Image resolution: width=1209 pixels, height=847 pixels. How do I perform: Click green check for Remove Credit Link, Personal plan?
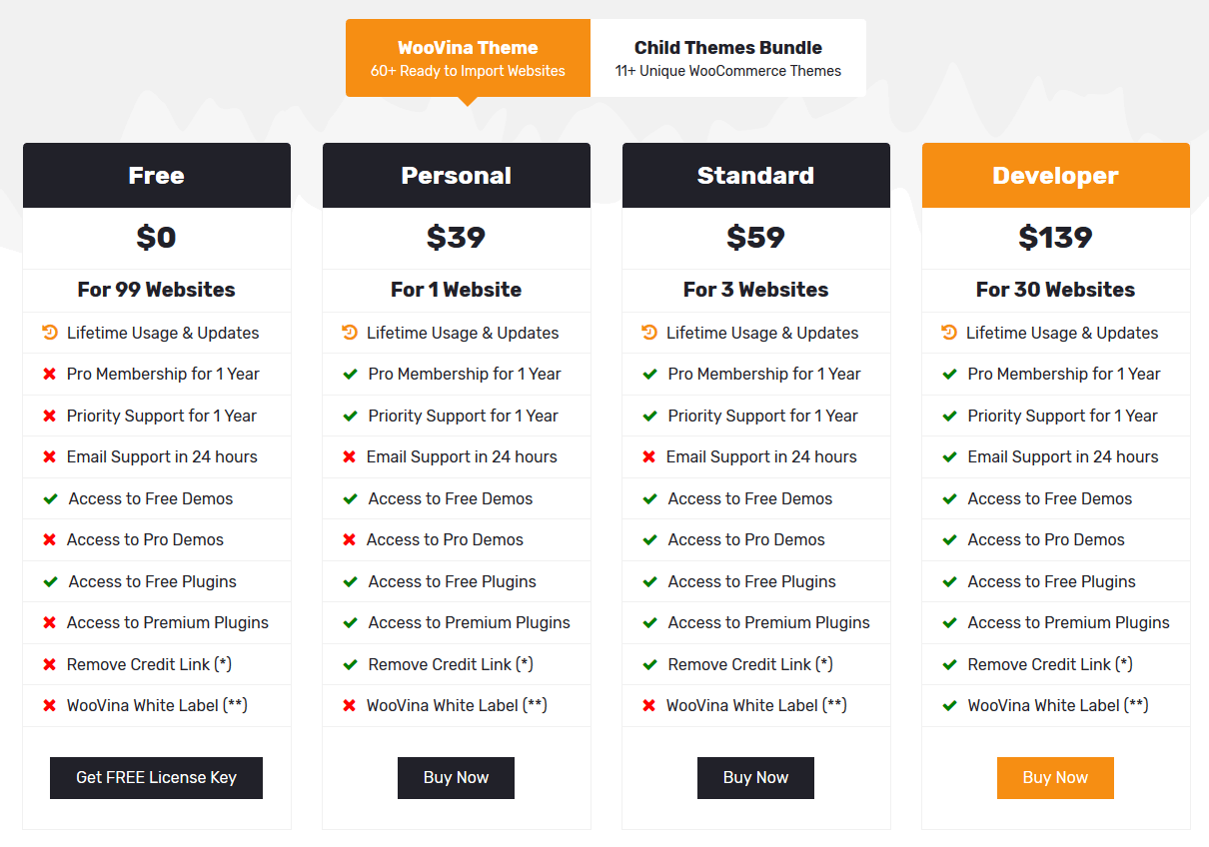pos(350,665)
